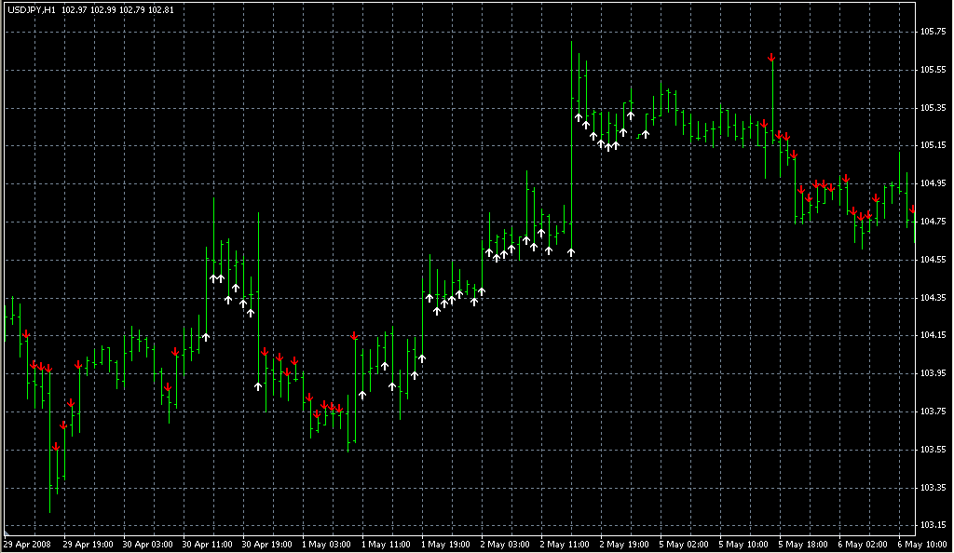This screenshot has height=553, width=954.
Task: Select the highest red sell arrow on chart
Action: point(771,58)
